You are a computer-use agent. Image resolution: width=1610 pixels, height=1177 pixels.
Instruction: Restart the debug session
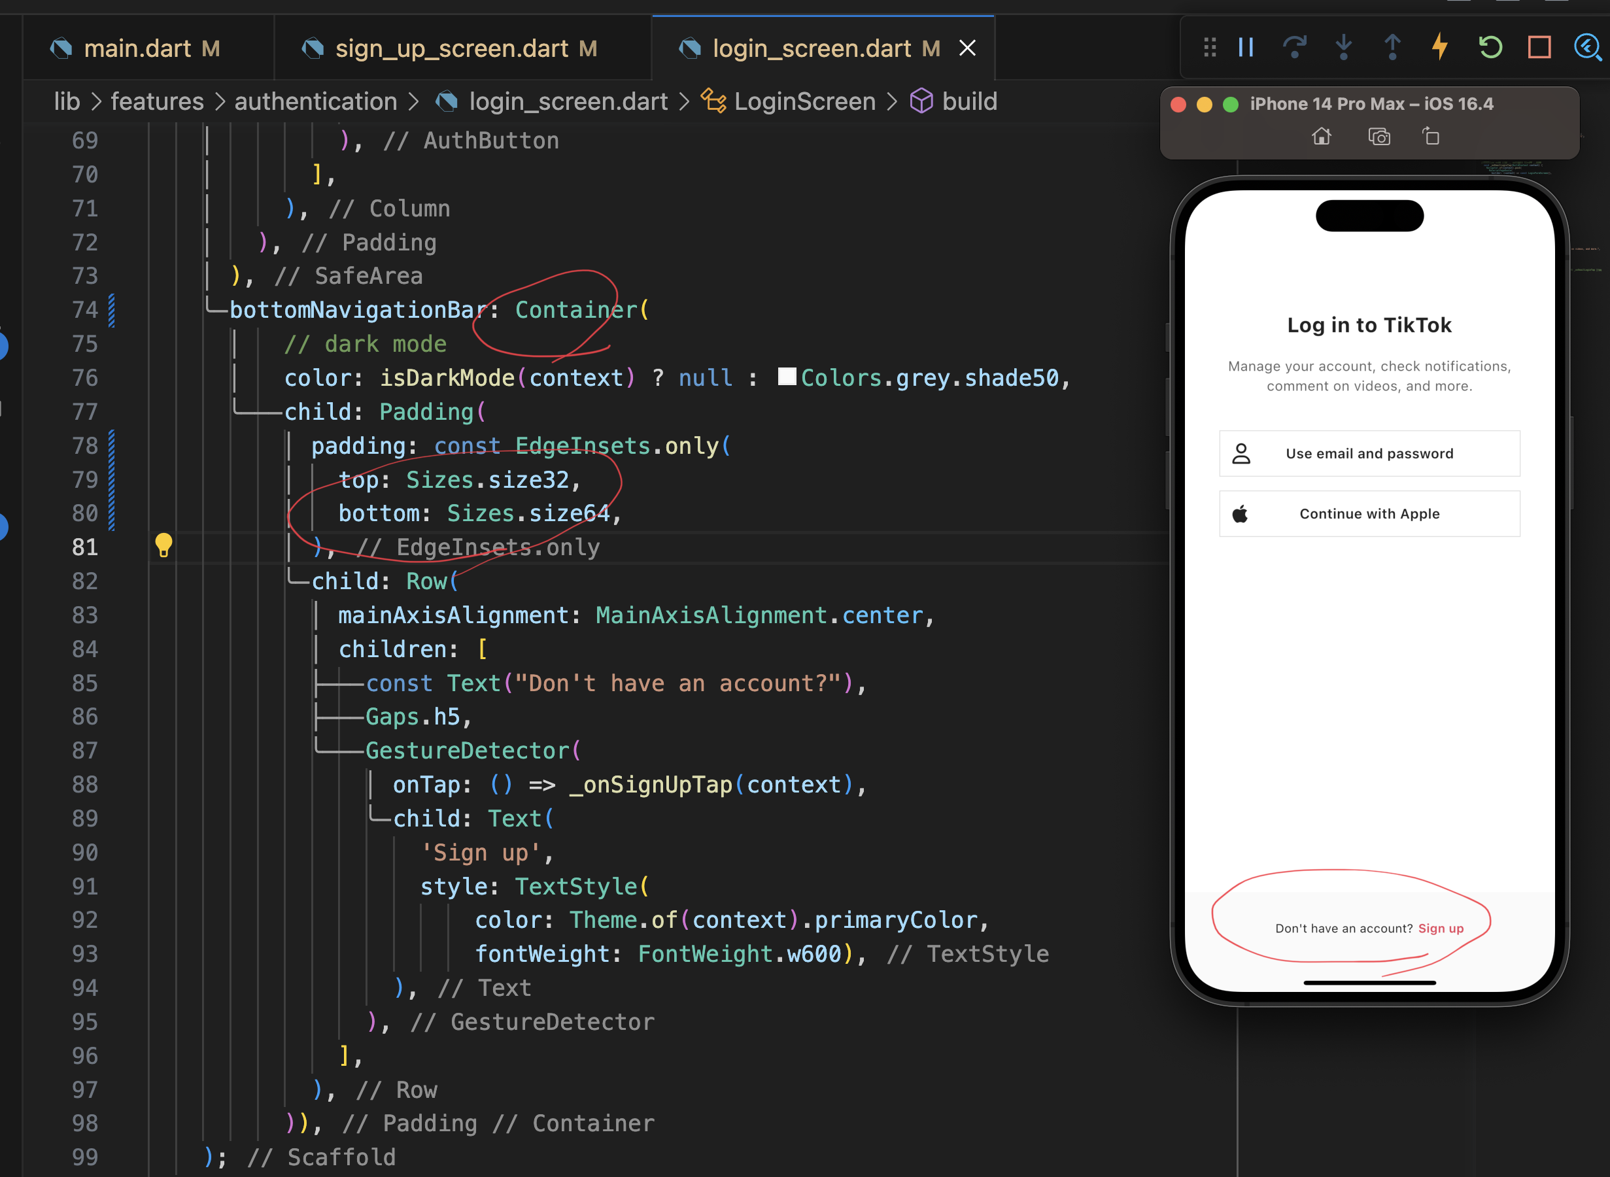(x=1490, y=48)
